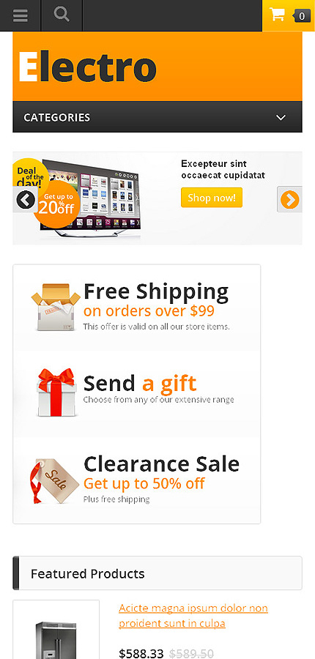Open the Send a gift banner
The width and height of the screenshot is (315, 659).
point(137,393)
